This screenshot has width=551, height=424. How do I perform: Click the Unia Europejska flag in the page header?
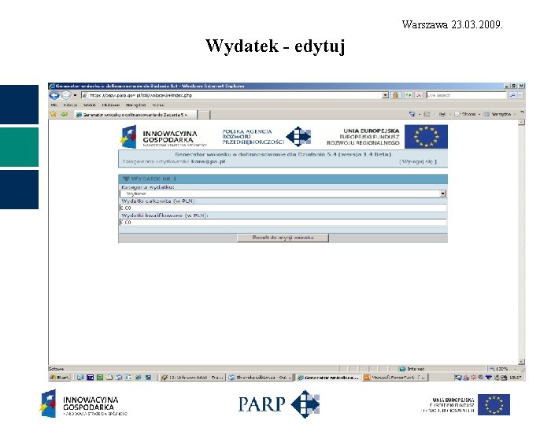(x=426, y=137)
